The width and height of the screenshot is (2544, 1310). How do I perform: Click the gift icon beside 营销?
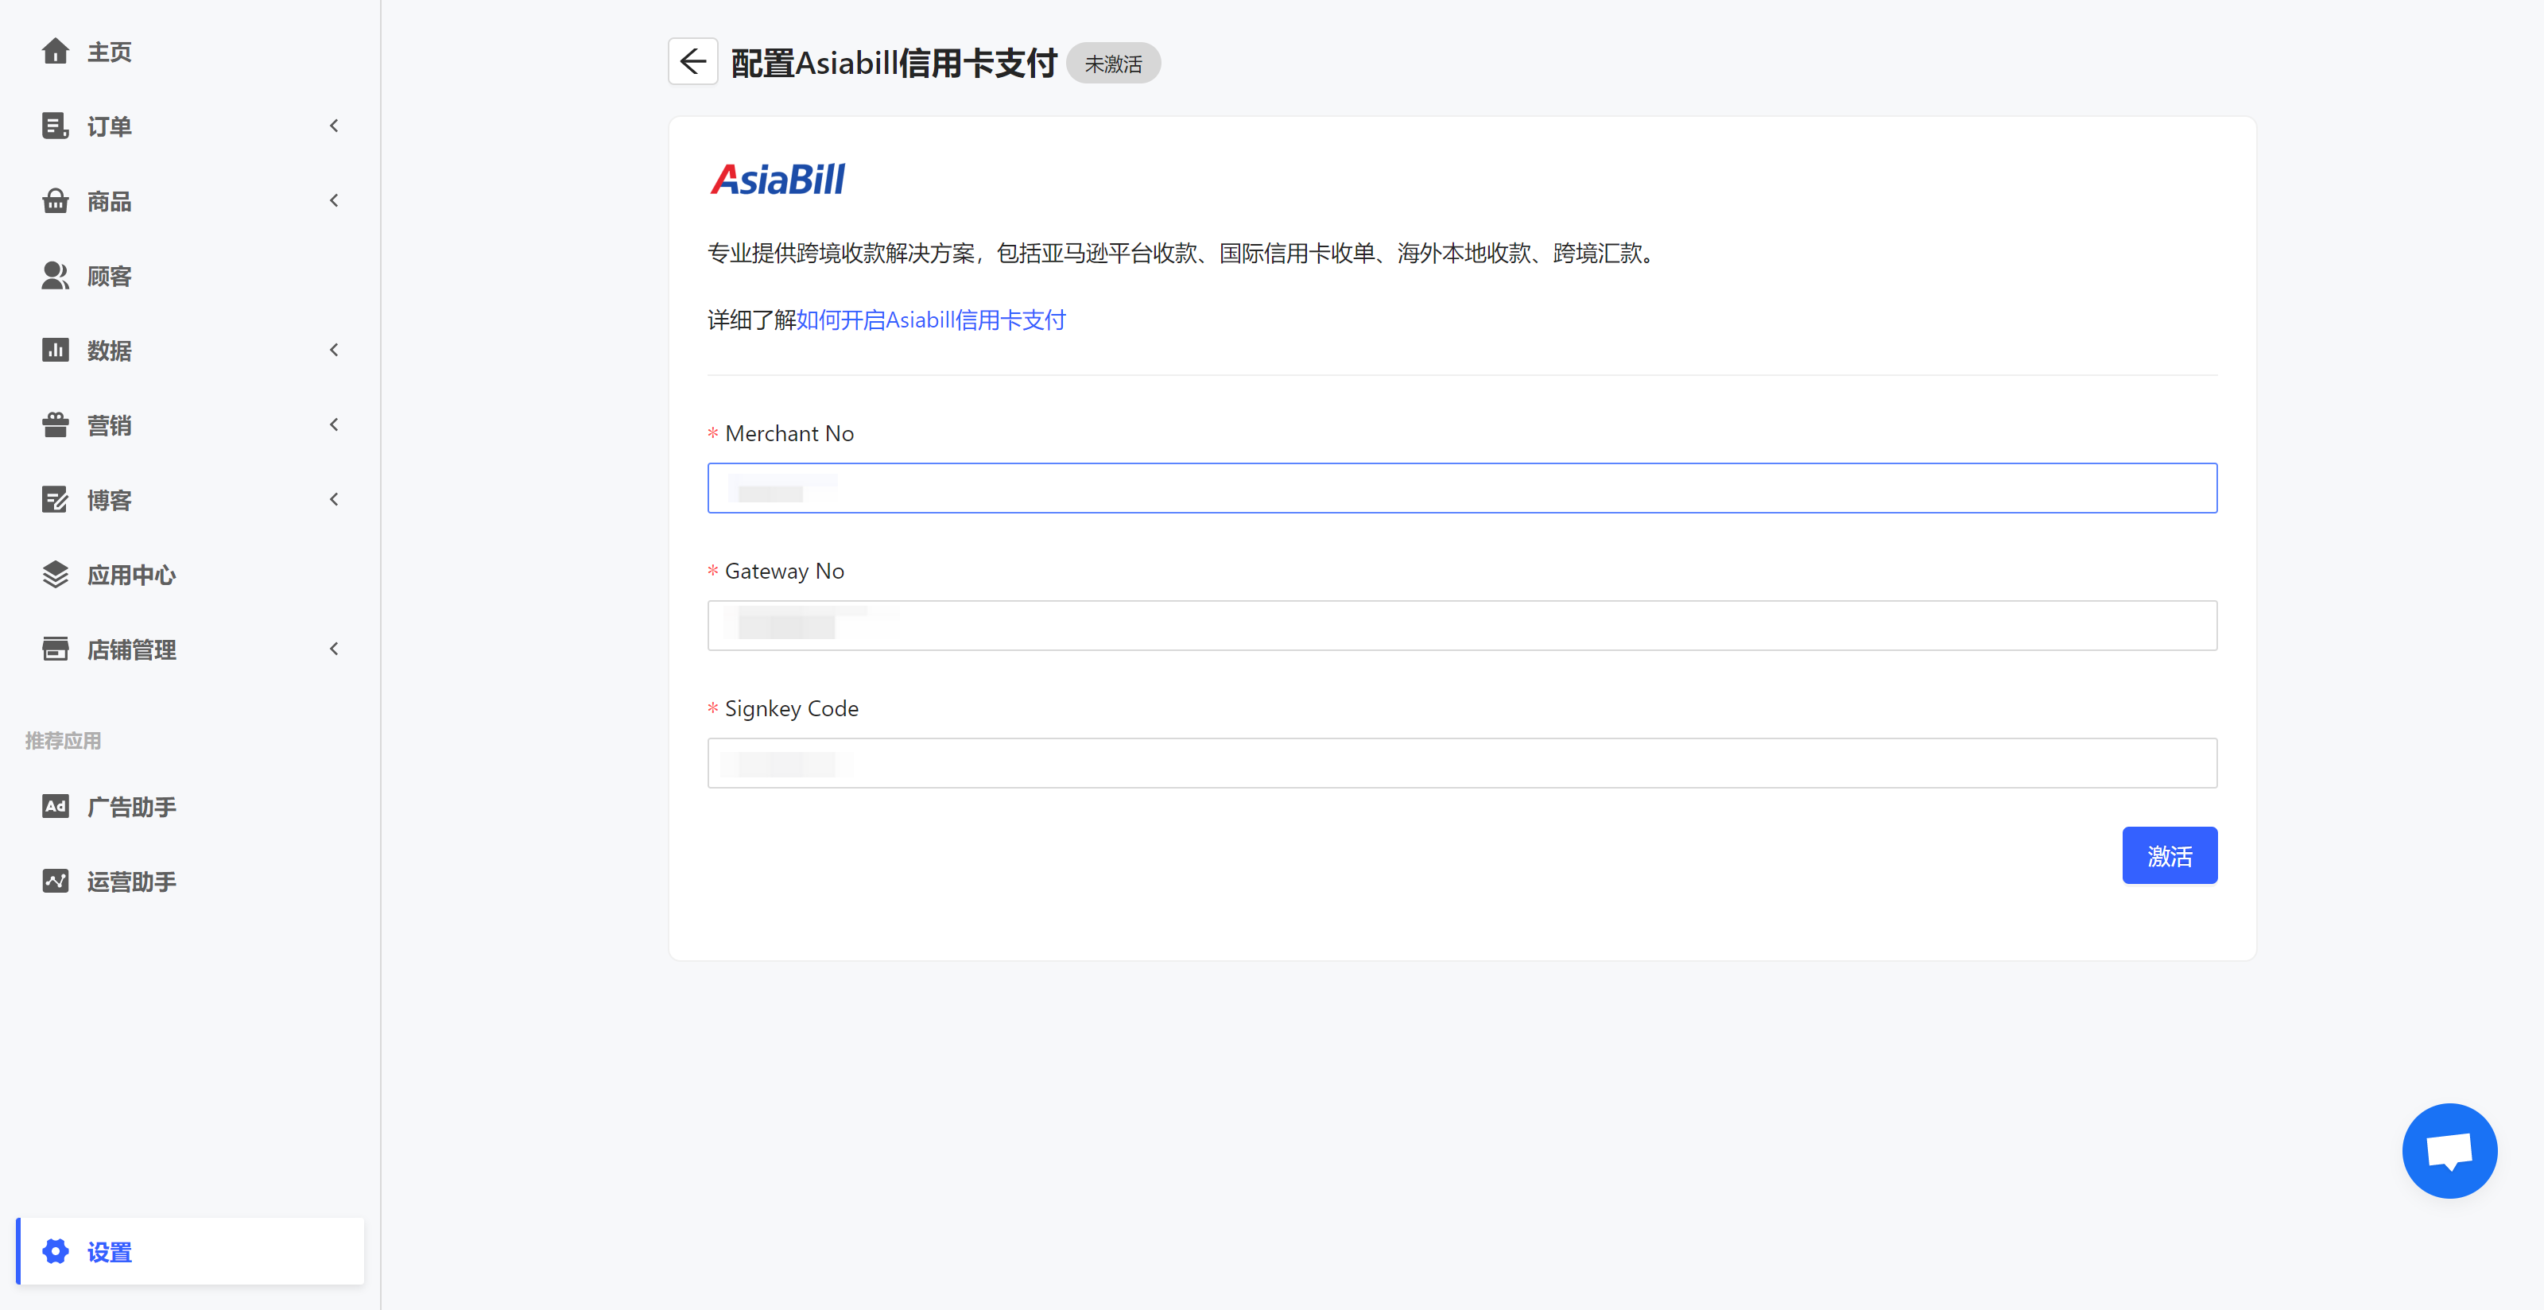56,424
